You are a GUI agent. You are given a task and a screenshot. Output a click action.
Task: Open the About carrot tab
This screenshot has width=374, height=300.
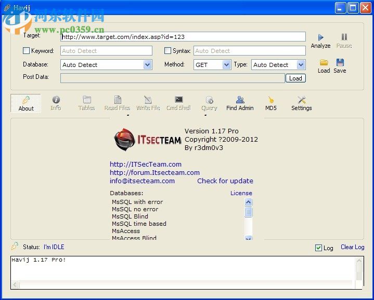[x=26, y=103]
